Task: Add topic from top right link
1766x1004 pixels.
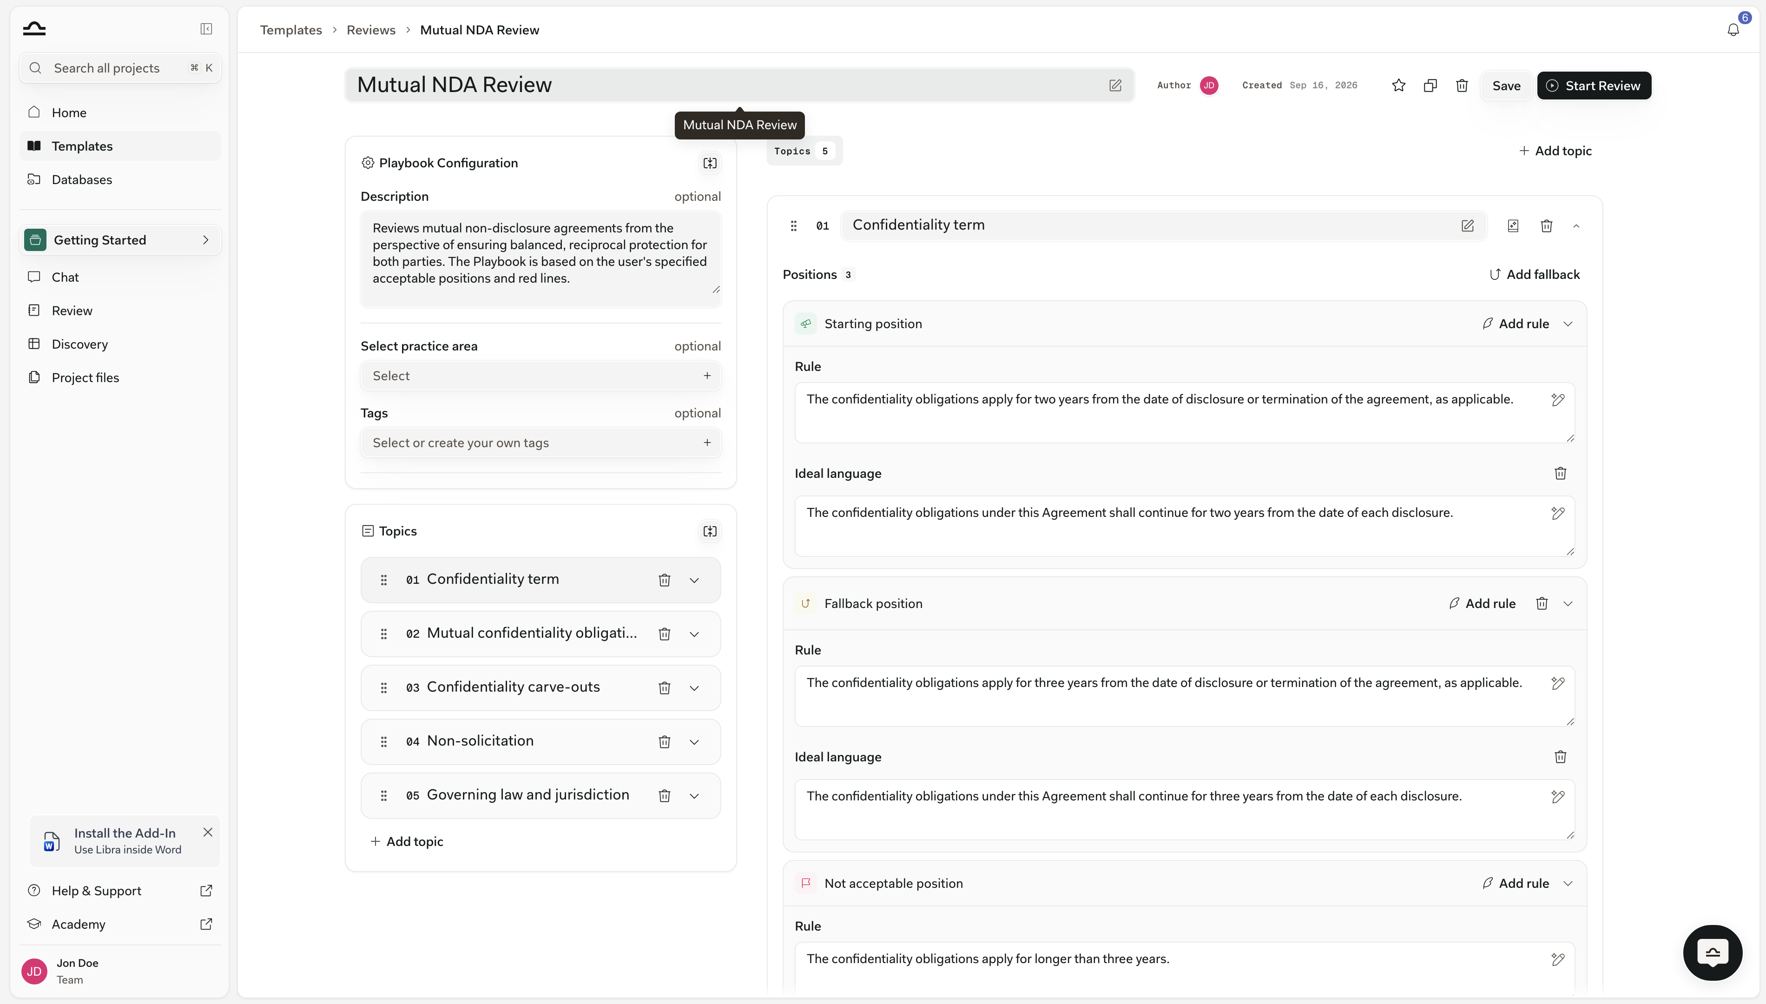Action: [x=1555, y=151]
